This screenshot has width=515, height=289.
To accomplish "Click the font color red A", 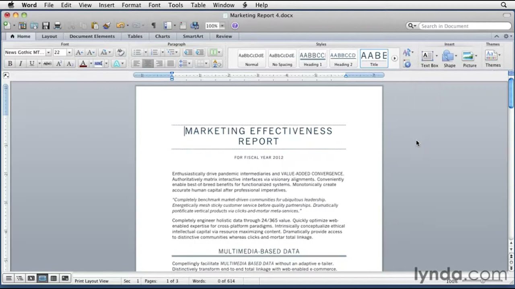I will tap(83, 63).
